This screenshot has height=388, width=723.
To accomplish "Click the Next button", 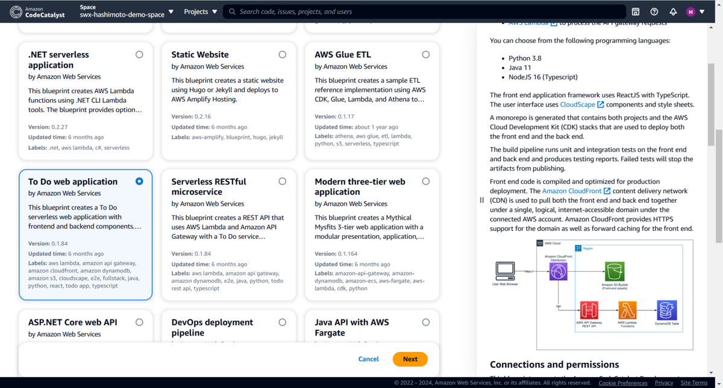I will point(410,359).
